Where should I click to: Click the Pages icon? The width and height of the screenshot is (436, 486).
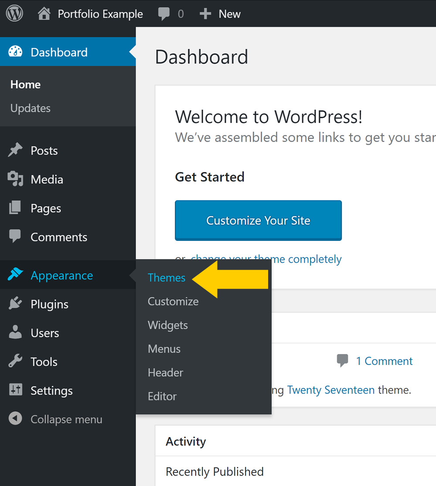15,207
